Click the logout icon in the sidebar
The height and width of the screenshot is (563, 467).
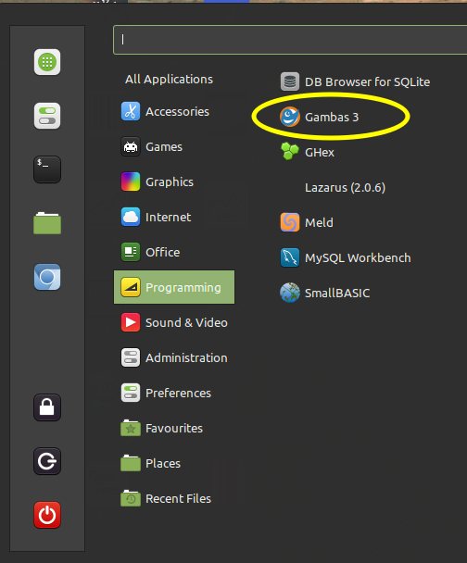click(47, 461)
